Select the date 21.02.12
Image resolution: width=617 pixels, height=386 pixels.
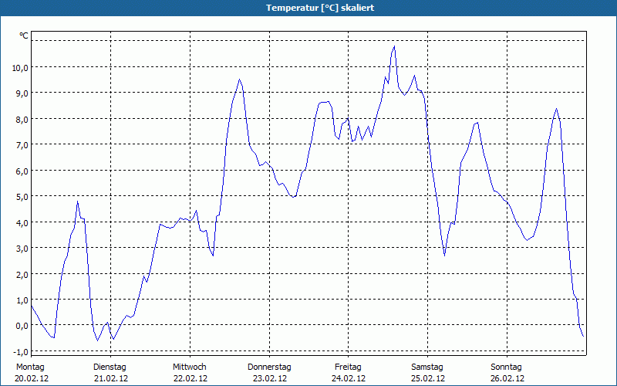click(111, 378)
